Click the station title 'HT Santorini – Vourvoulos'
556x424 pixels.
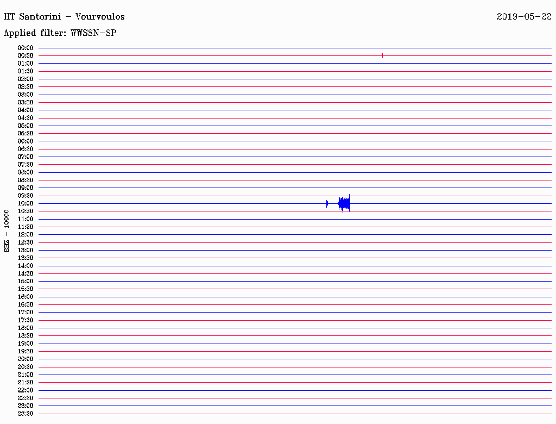point(64,17)
